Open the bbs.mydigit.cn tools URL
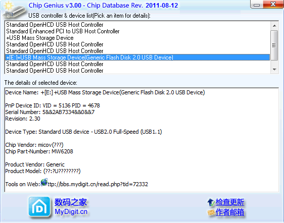Image resolution: width=284 pixels, height=223 pixels. point(98,184)
